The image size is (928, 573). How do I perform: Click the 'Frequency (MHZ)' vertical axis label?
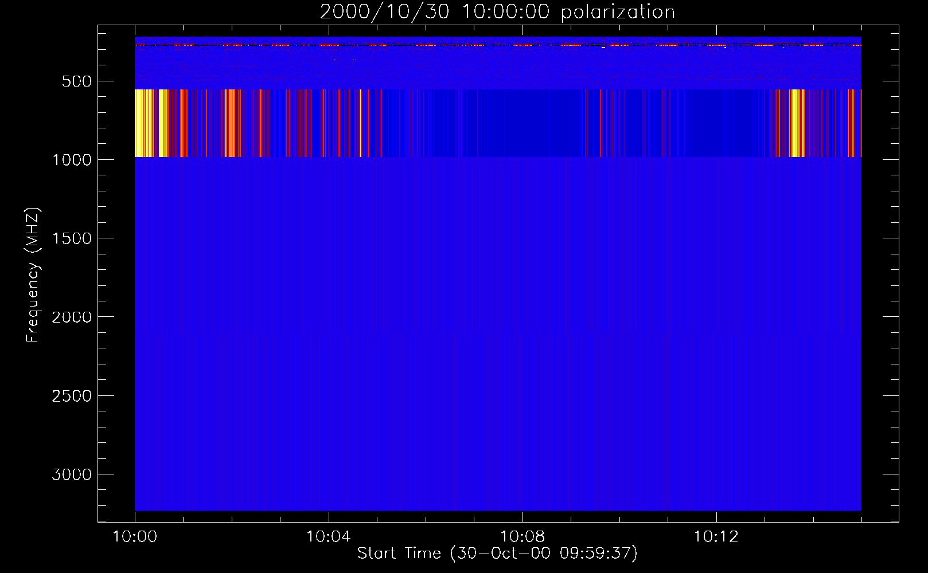click(33, 275)
